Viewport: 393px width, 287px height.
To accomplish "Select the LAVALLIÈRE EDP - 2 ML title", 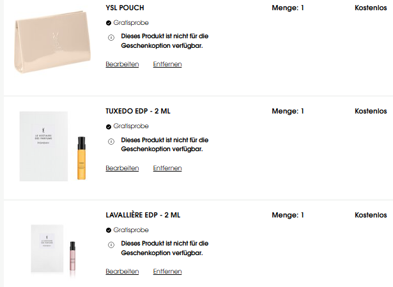I will 143,215.
